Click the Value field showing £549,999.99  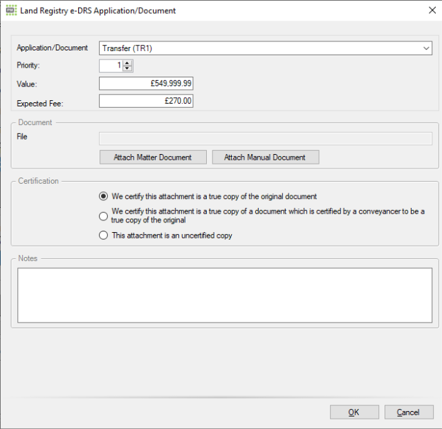tap(146, 84)
